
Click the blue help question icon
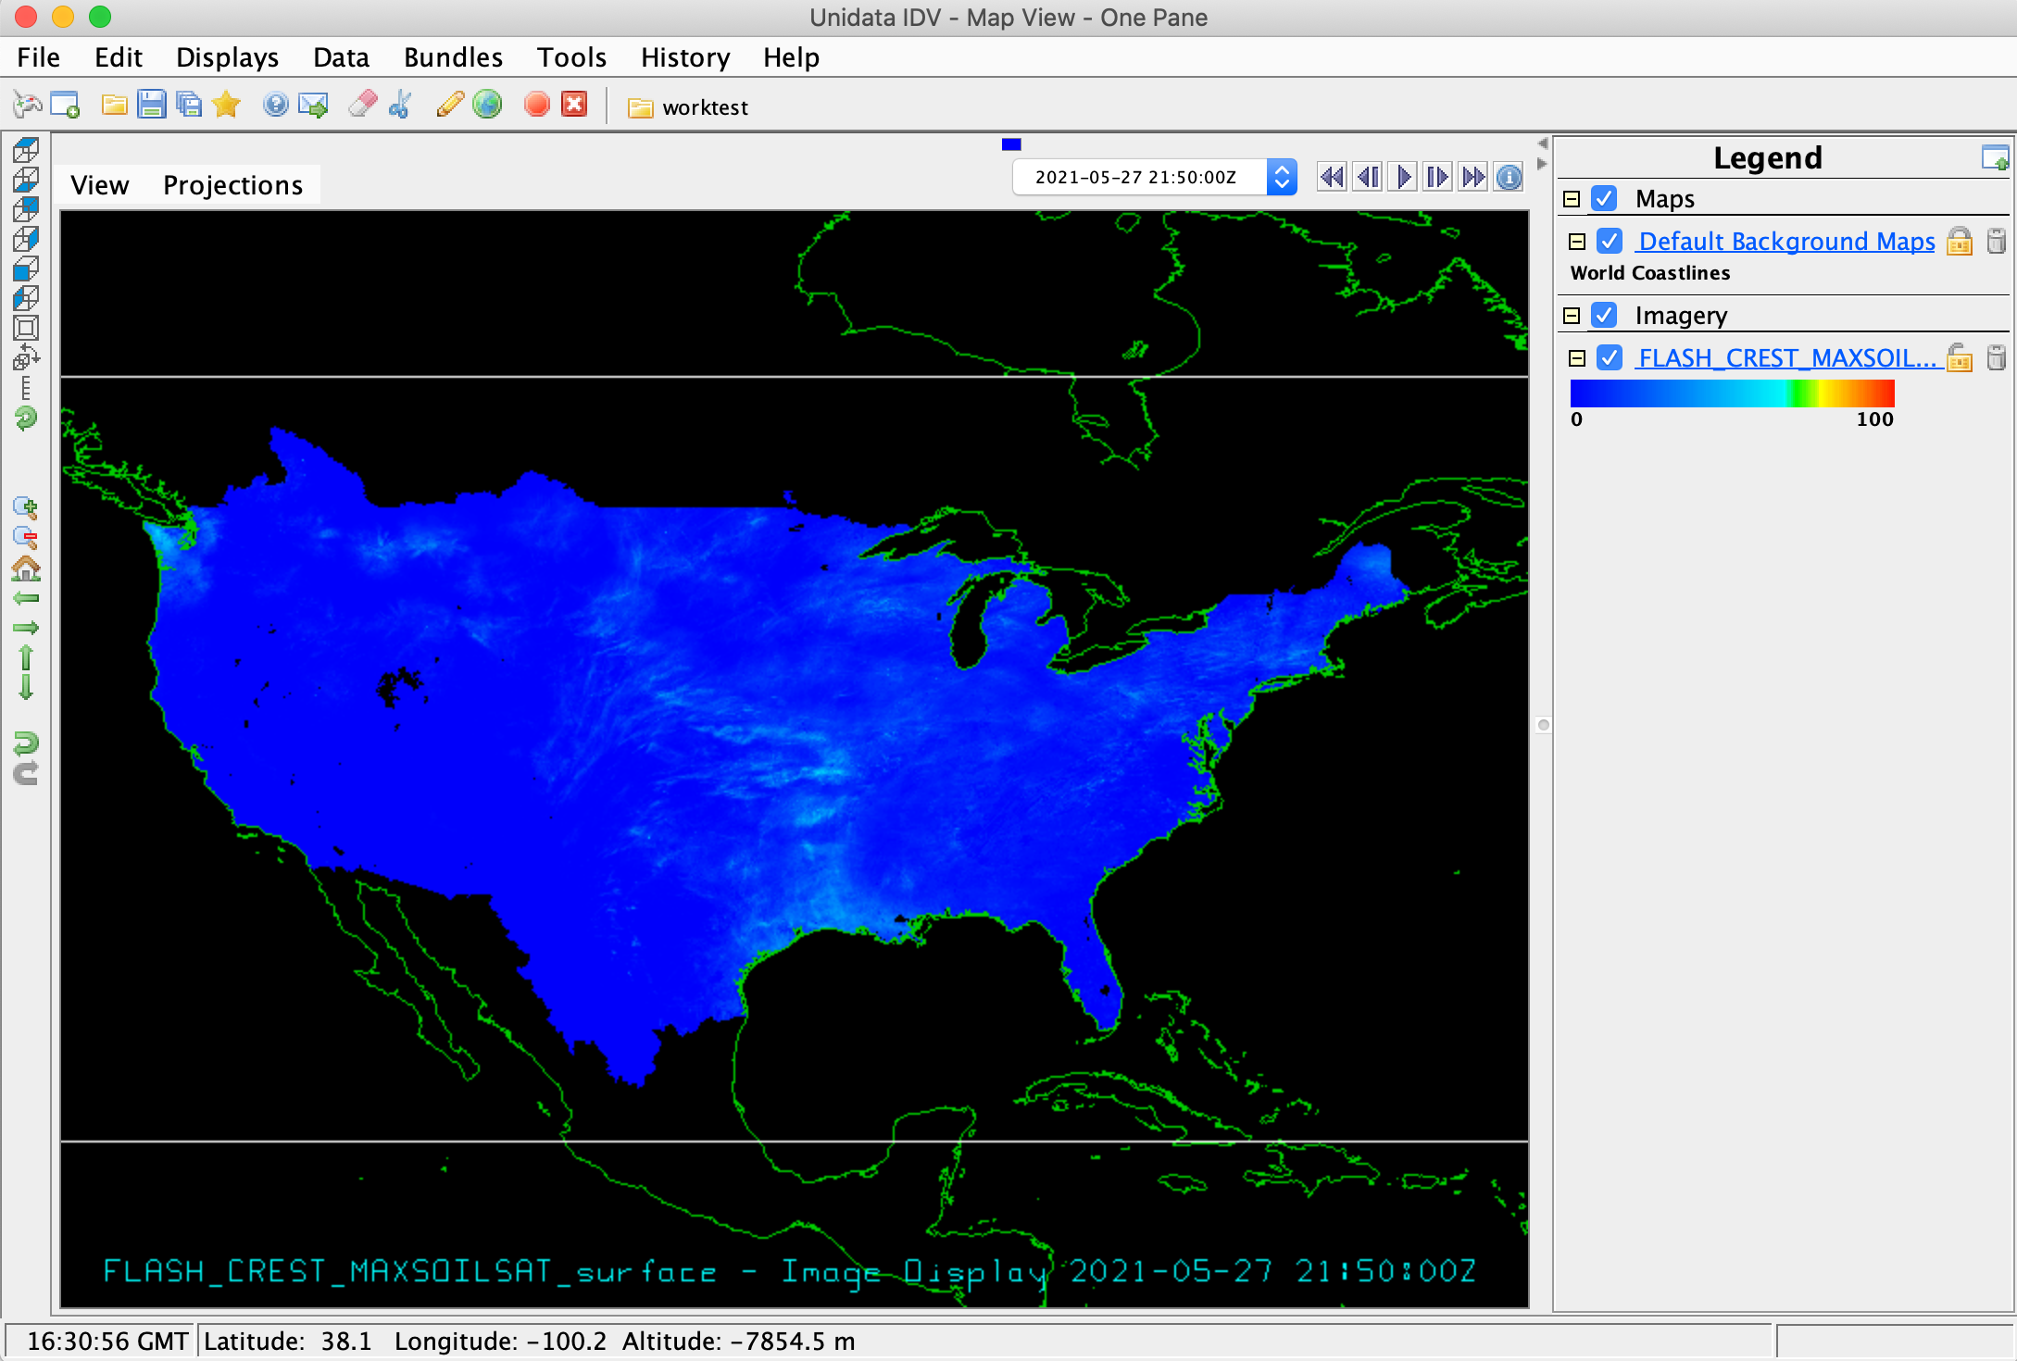tap(275, 105)
